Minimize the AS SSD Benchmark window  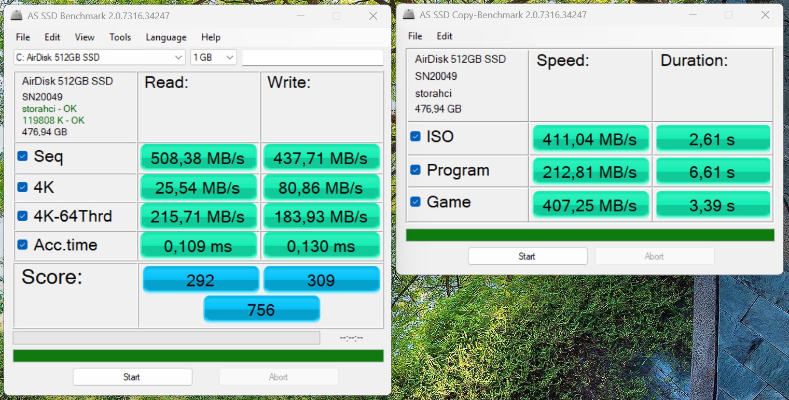[x=300, y=16]
